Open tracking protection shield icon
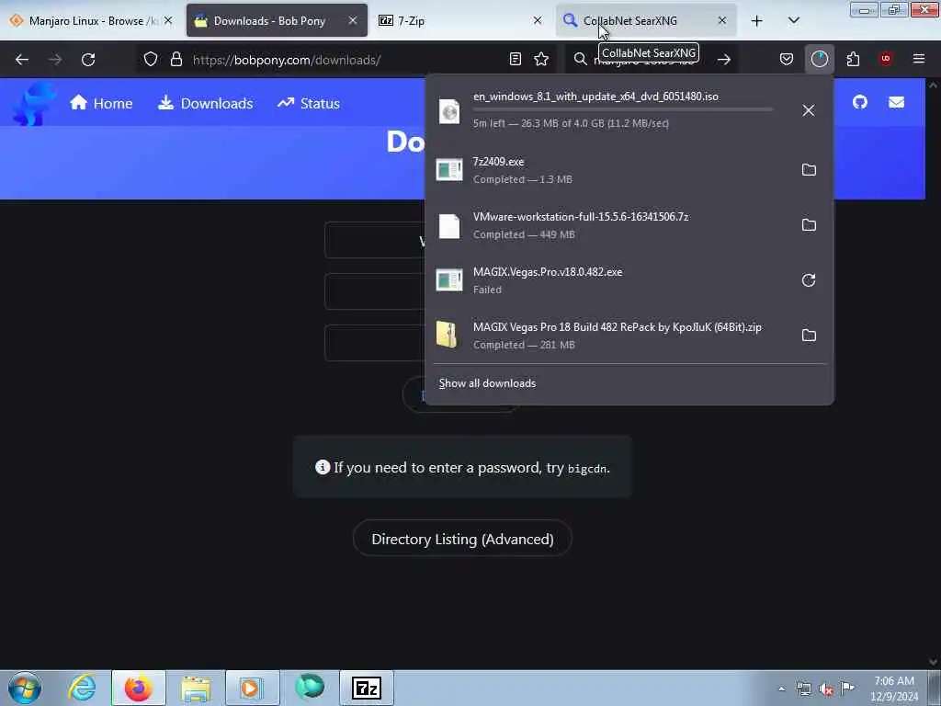 (x=151, y=60)
